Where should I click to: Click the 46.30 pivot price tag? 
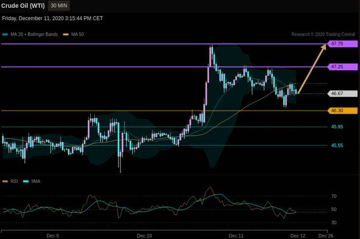(x=342, y=111)
